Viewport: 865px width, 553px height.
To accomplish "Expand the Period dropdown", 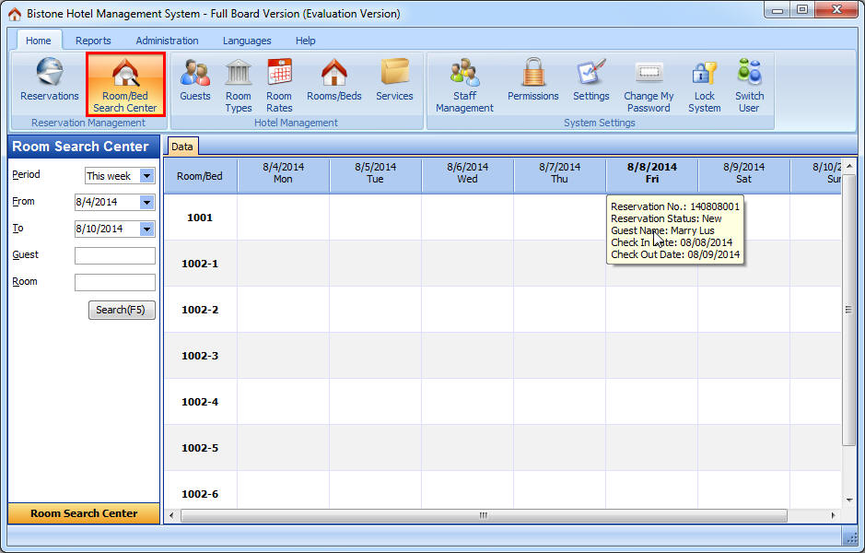I will coord(147,176).
